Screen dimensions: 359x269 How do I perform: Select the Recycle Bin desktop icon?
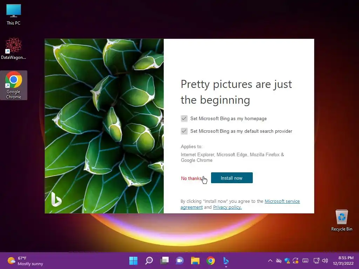pos(341,220)
